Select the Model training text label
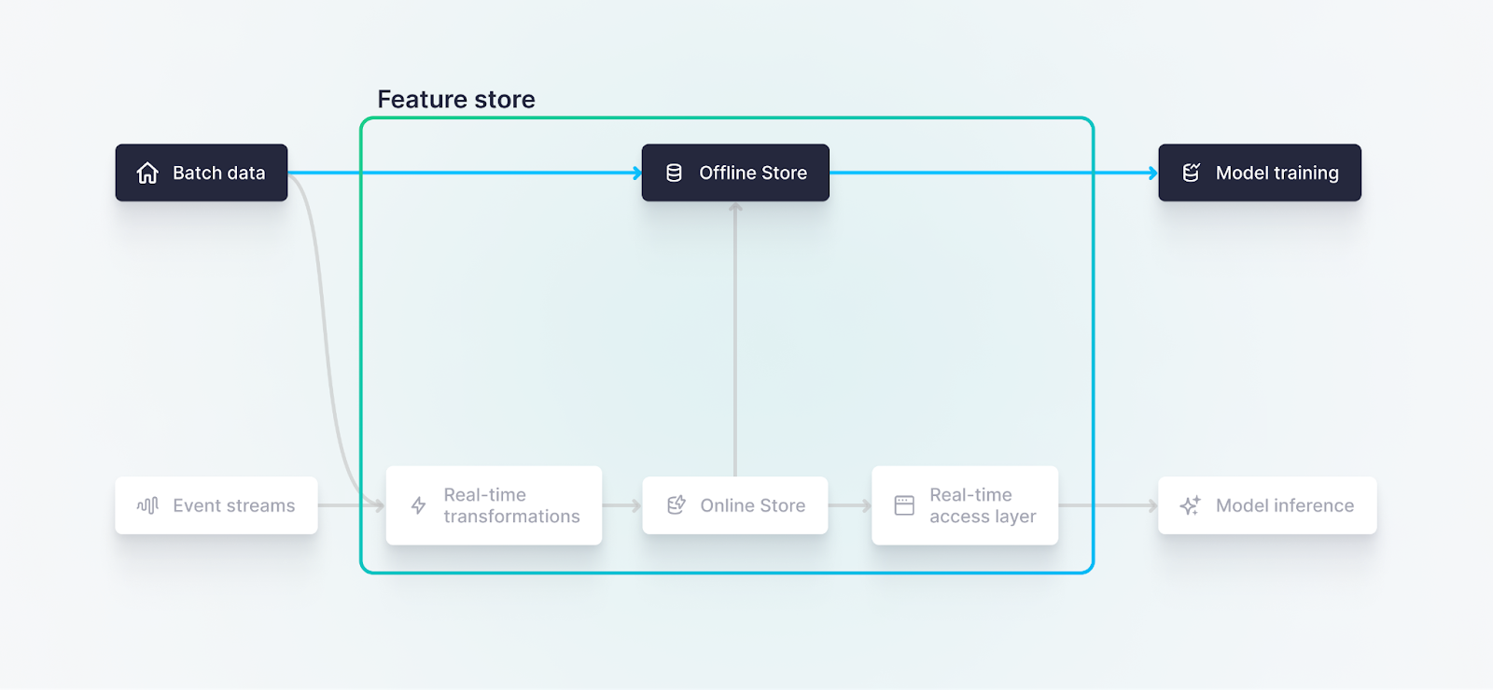Screen dimensions: 1493x690 [1277, 173]
